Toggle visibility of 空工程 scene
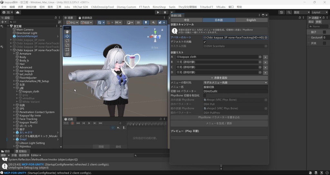Screen dimensions: 330x175 click(x=2, y=26)
